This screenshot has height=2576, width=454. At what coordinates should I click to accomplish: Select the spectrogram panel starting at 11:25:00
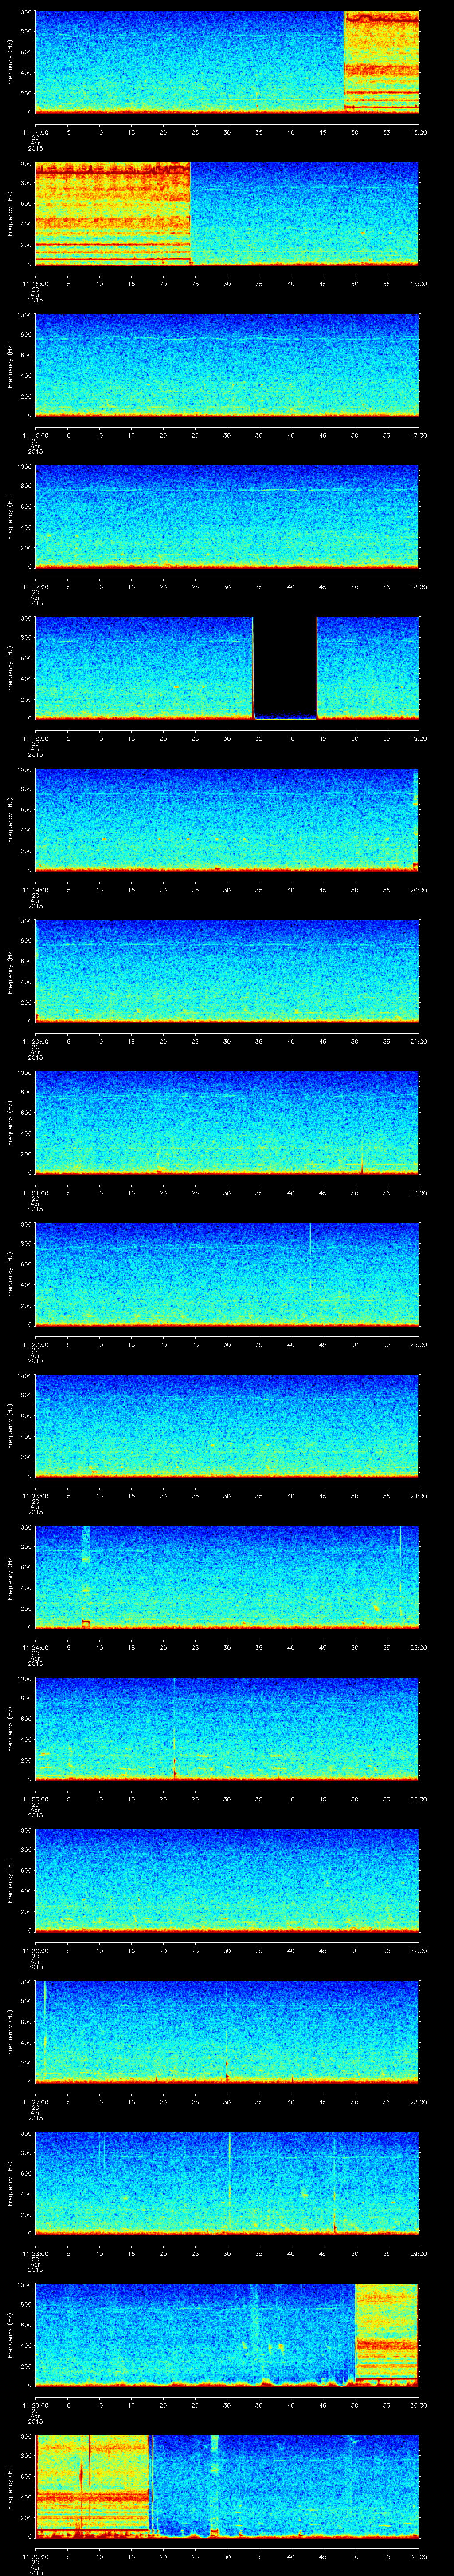coord(227,1728)
